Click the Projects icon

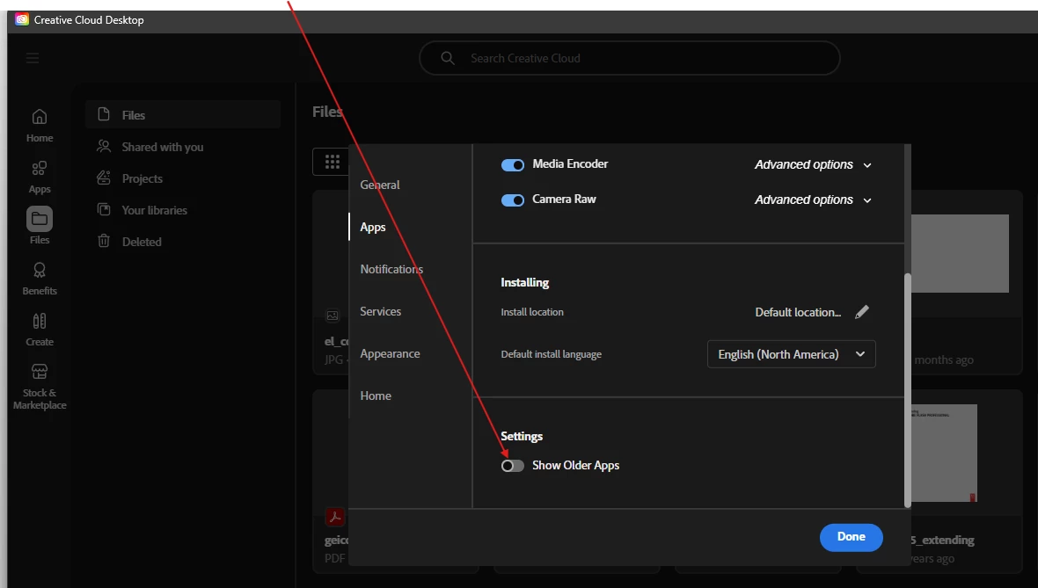[x=104, y=178]
